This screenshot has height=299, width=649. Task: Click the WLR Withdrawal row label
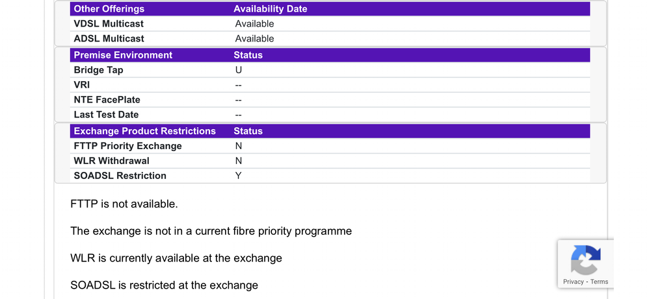pos(112,161)
